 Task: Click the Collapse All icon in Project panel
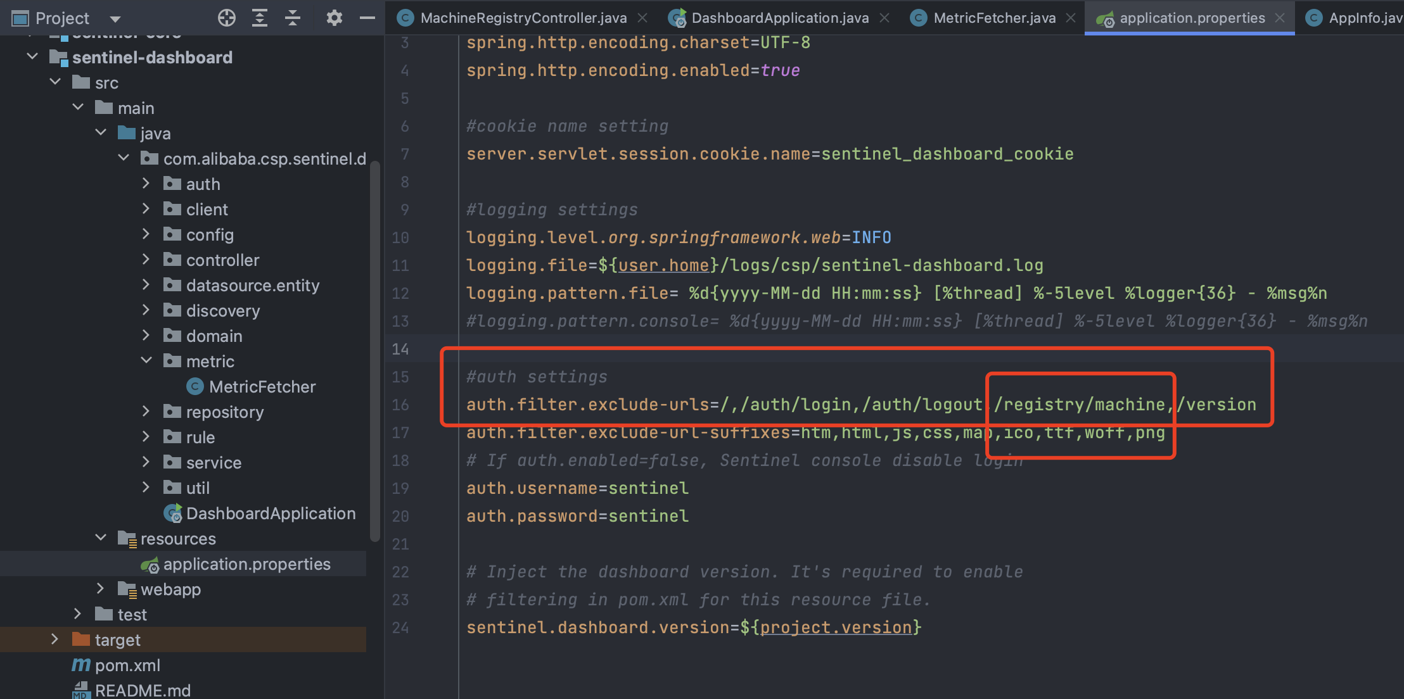293,18
